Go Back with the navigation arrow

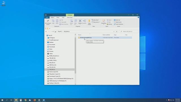(x=46, y=31)
